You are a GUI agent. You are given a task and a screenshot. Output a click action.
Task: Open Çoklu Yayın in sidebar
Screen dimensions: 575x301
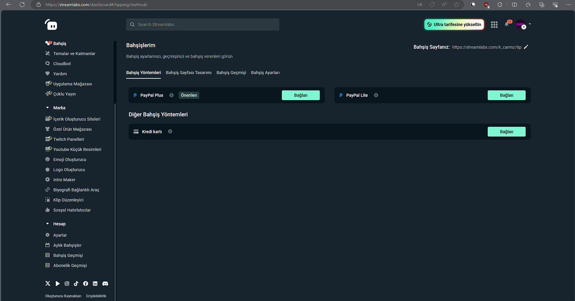[x=64, y=94]
